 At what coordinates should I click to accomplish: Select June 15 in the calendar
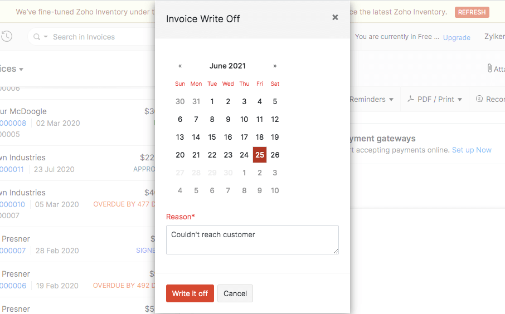(x=212, y=137)
